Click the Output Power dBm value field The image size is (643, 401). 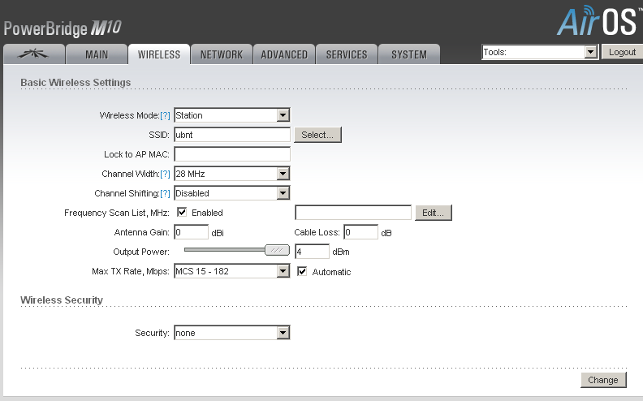click(312, 252)
